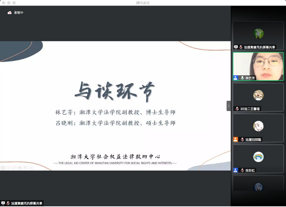Click the magnifier zoom icon on slide
286x207 pixels.
click(x=25, y=168)
